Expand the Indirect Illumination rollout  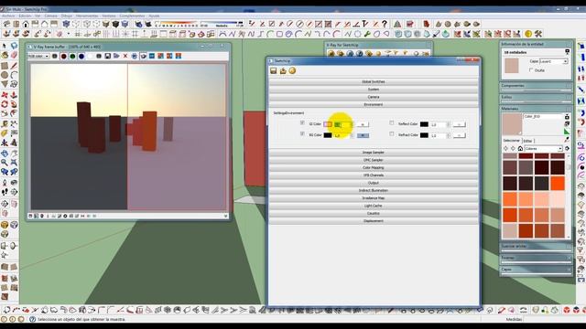point(374,190)
